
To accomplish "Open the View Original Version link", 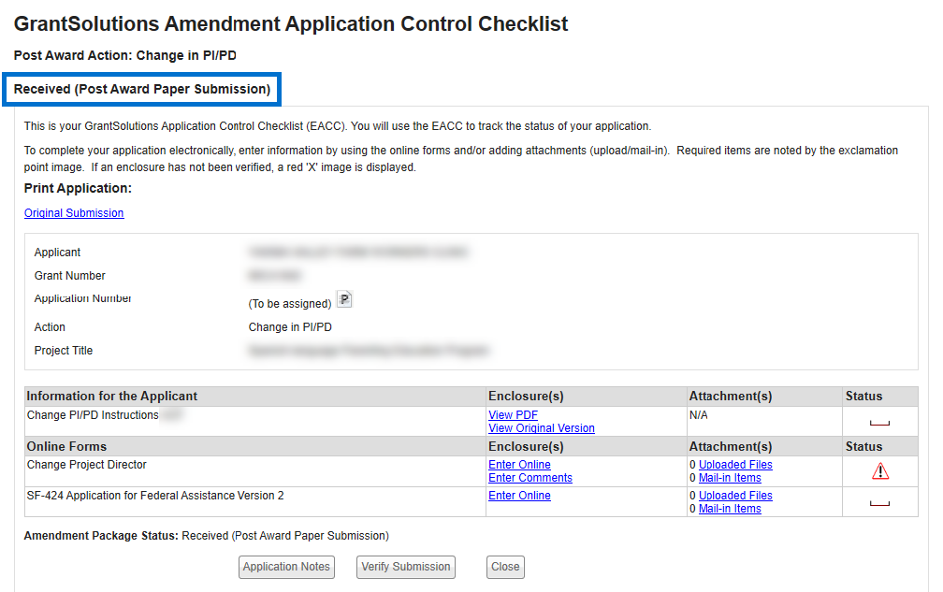I will [x=541, y=428].
